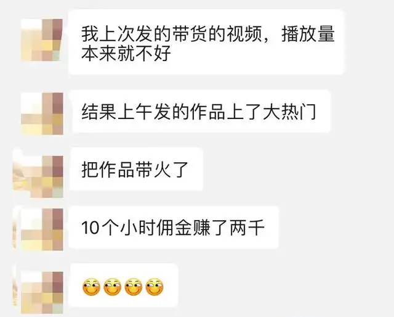394x317 pixels.
Task: Tap the avatar beside the 带货的视频 message
Action: [x=42, y=40]
